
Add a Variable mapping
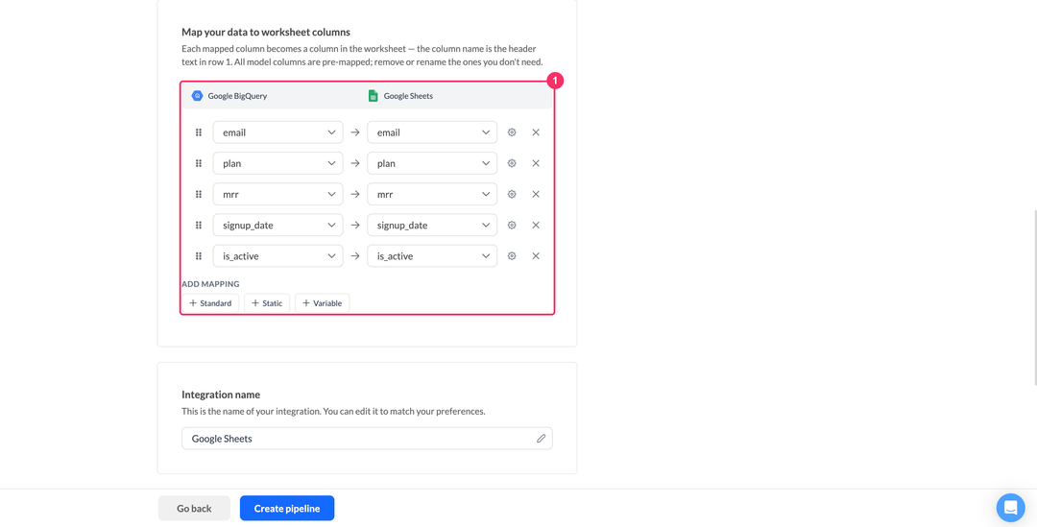pos(322,302)
